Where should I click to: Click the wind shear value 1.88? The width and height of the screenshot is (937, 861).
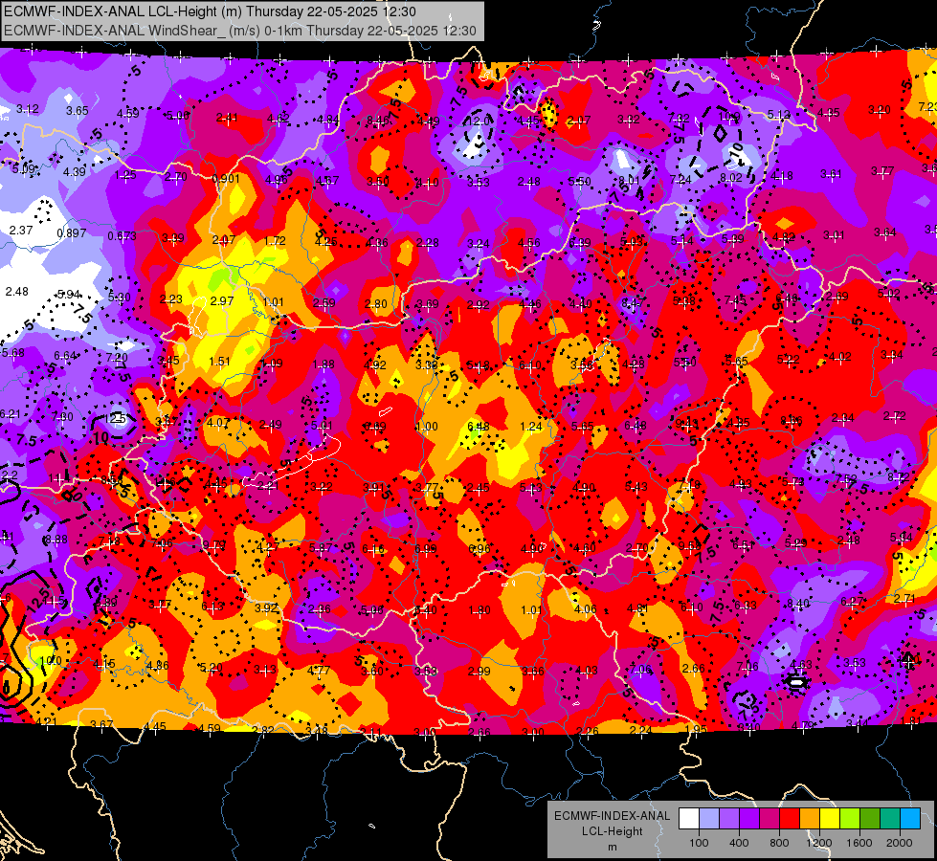[x=323, y=364]
